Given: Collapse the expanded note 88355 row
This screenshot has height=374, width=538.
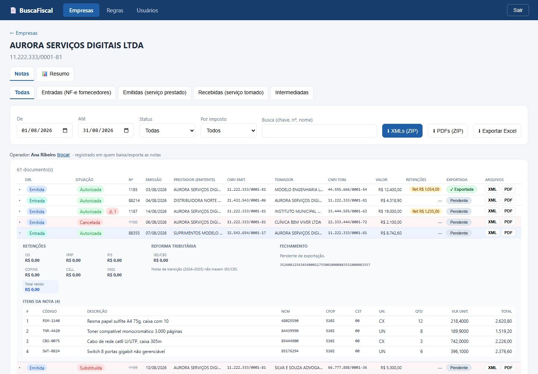Looking at the screenshot, I should 20,233.
